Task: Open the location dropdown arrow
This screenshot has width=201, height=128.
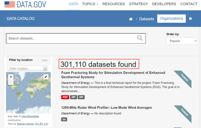Action: click(x=45, y=68)
